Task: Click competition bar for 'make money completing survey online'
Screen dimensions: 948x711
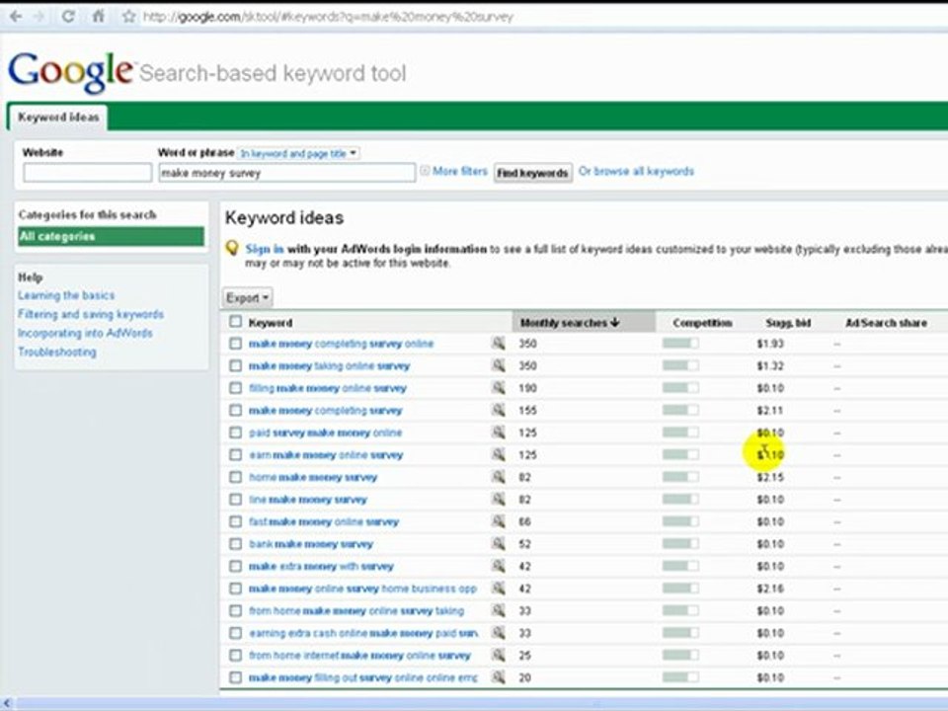Action: [x=680, y=344]
